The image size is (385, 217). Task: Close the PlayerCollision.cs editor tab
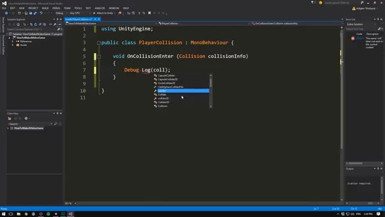pyautogui.click(x=99, y=19)
